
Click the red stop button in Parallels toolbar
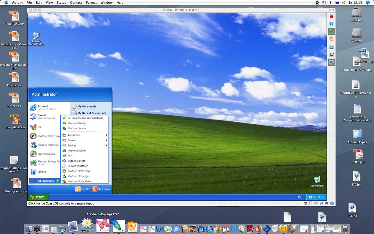(x=332, y=16)
